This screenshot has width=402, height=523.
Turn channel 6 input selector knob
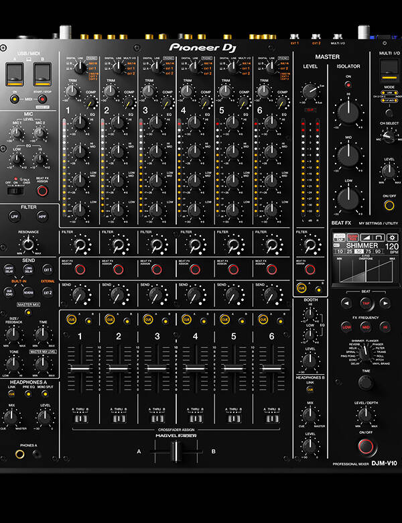(x=271, y=68)
